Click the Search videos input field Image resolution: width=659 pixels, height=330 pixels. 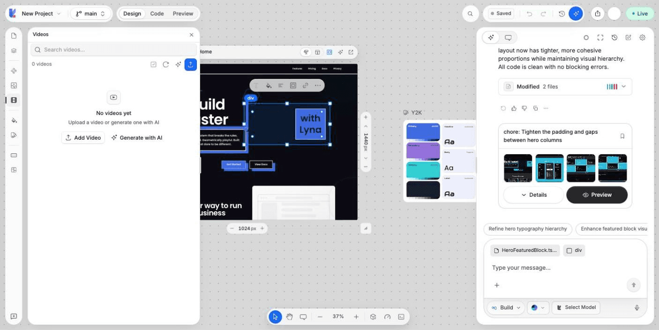tap(113, 50)
